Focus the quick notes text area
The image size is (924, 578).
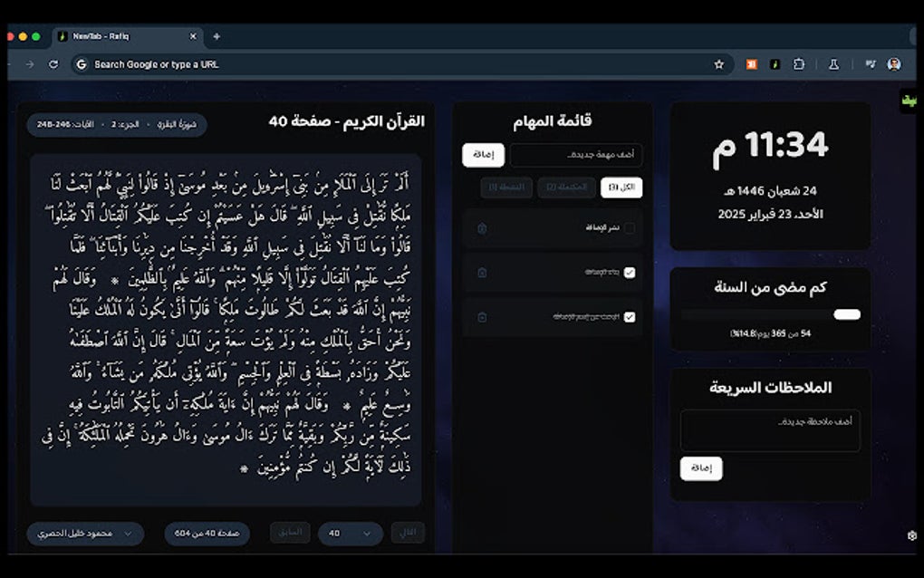click(770, 430)
